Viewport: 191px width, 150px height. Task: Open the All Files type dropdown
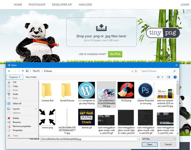159,139
